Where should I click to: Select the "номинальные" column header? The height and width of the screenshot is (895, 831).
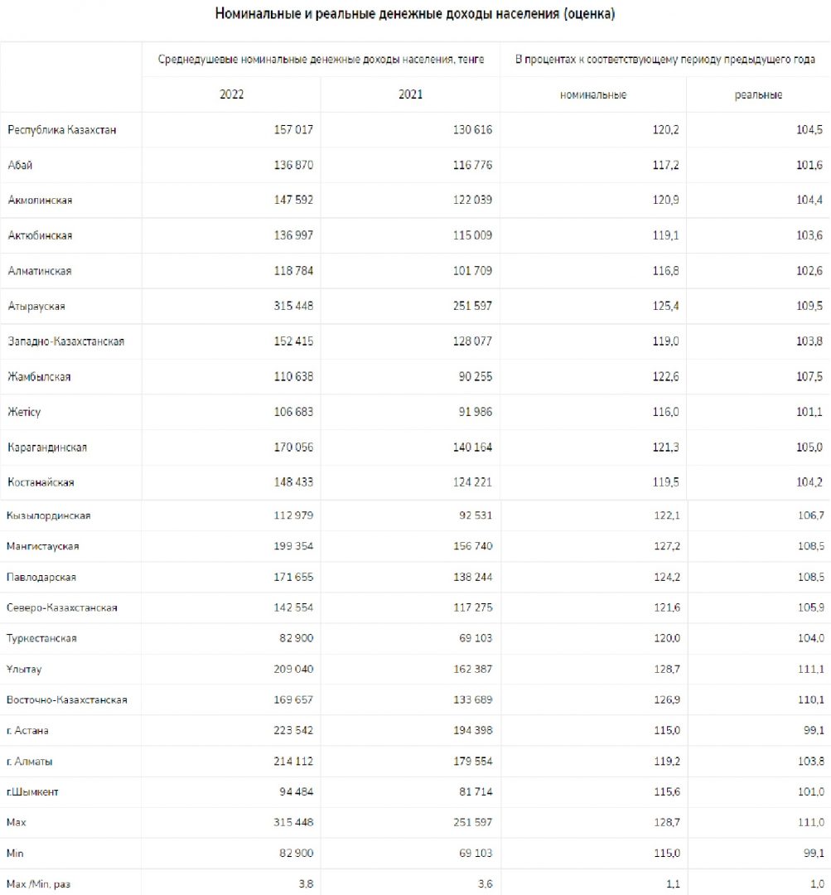pos(593,94)
